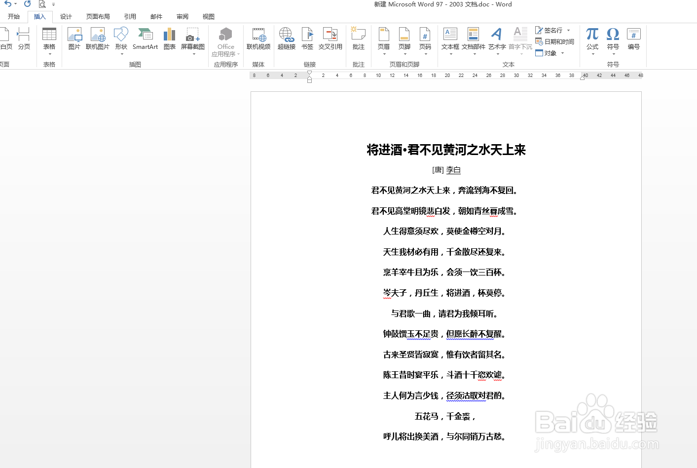Click 对象 (Object) button
The width and height of the screenshot is (697, 468).
click(546, 53)
